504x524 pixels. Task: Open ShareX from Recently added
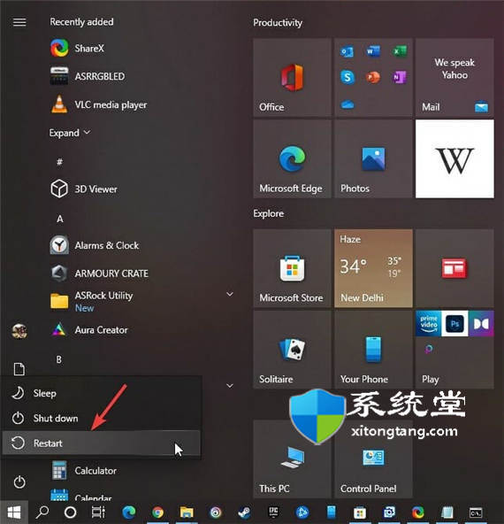click(78, 48)
